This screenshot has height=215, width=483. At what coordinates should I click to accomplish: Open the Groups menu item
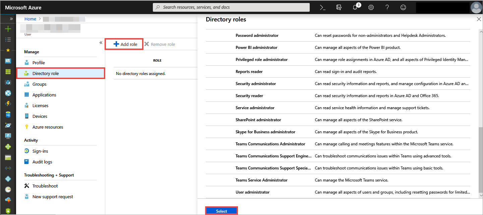[40, 84]
